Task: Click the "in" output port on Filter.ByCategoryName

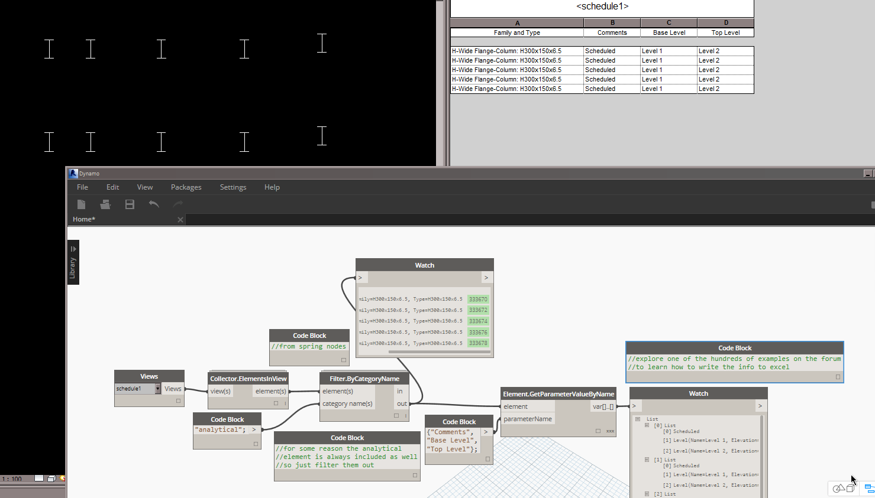Action: 401,391
